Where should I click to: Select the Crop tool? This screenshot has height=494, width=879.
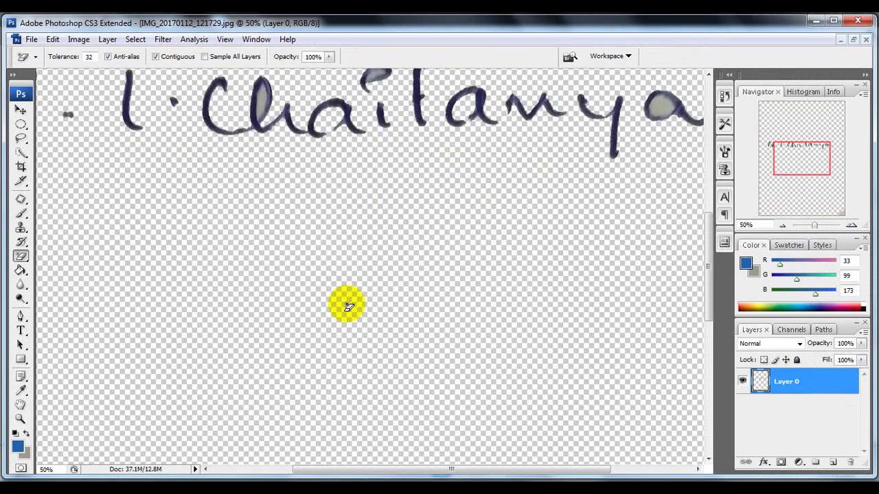(21, 166)
